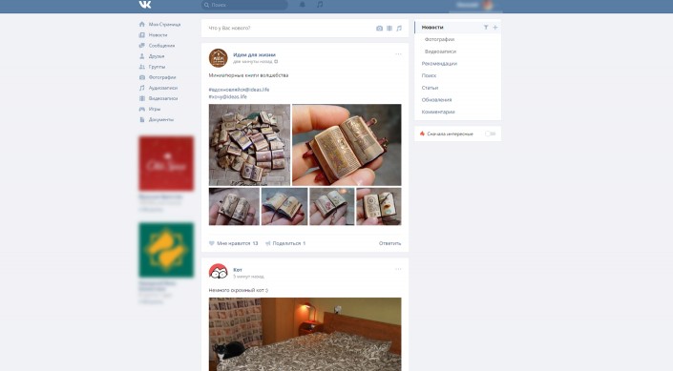Open the news filter funnel icon
Image resolution: width=673 pixels, height=371 pixels.
click(x=486, y=27)
